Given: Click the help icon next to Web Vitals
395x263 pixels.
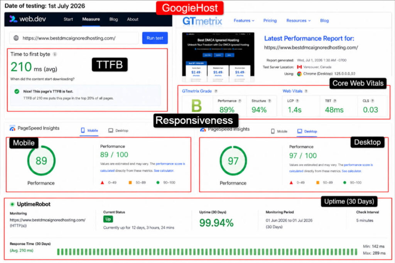Looking at the screenshot, I should (306, 91).
